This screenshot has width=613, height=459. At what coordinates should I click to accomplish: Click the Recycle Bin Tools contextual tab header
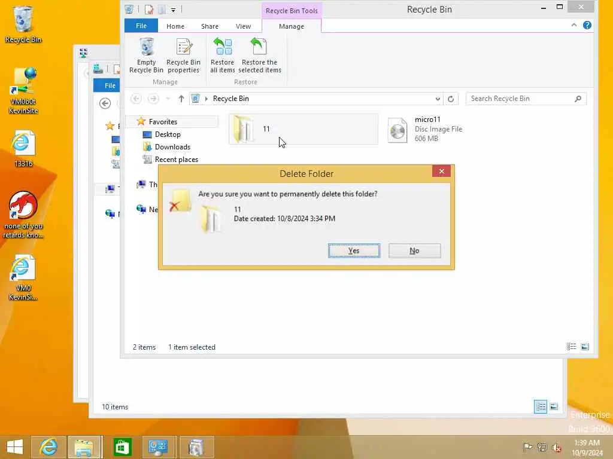tap(292, 11)
